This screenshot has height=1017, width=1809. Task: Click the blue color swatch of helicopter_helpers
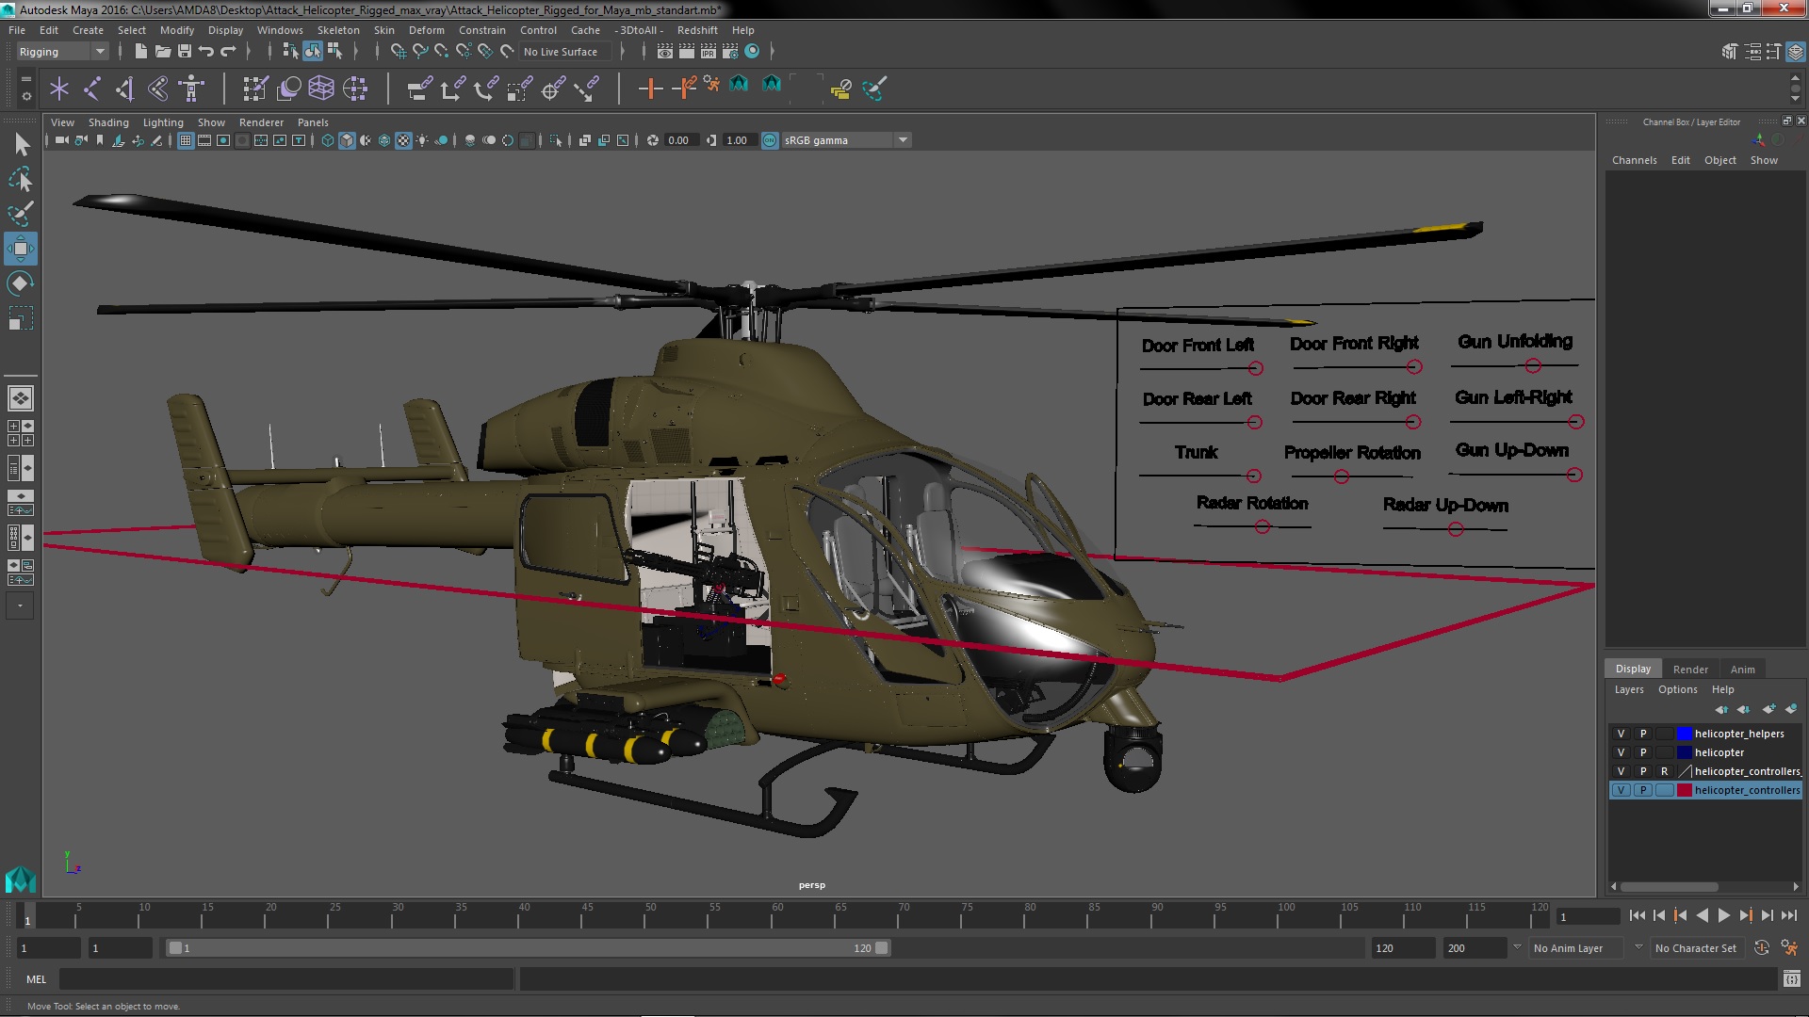[1684, 734]
